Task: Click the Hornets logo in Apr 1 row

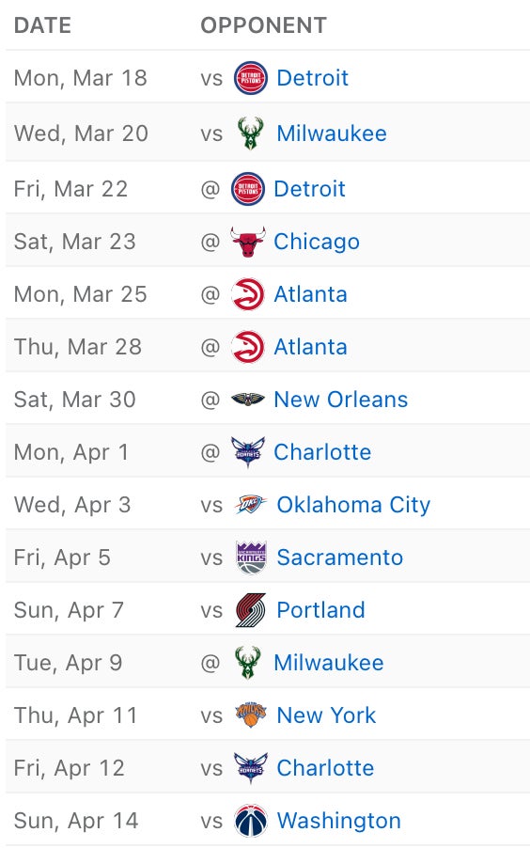Action: tap(248, 452)
